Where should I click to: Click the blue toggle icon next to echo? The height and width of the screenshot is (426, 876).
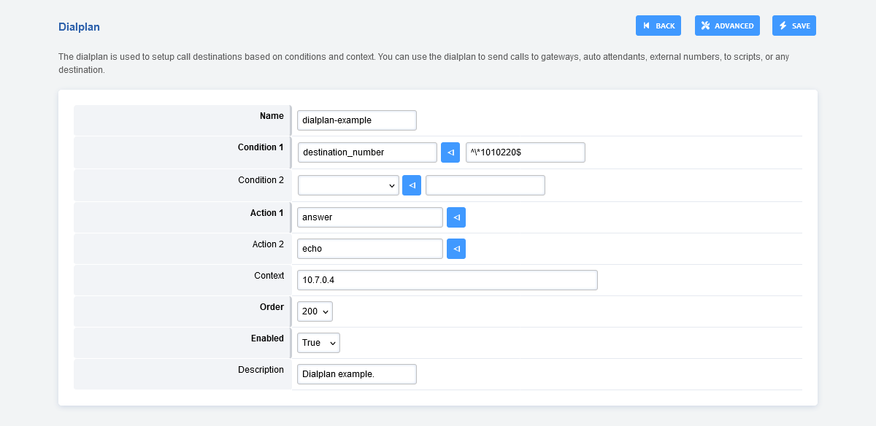pyautogui.click(x=456, y=249)
